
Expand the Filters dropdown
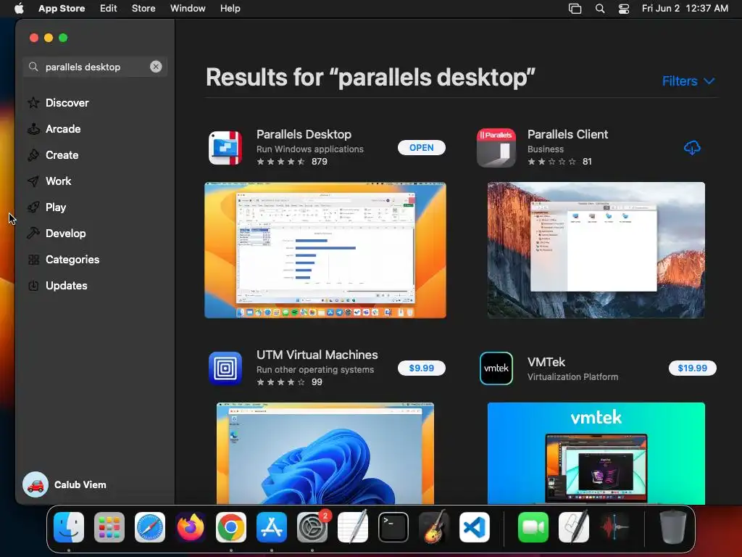click(688, 81)
